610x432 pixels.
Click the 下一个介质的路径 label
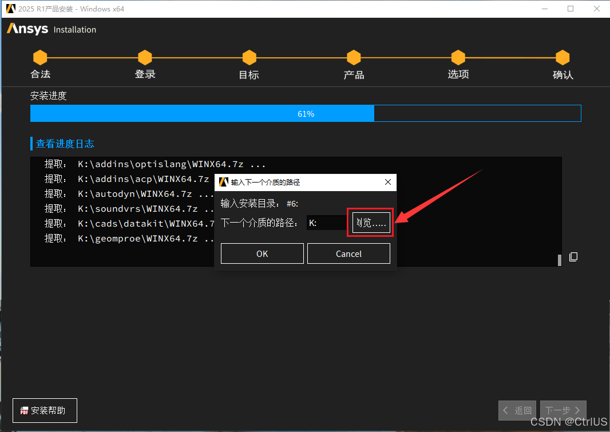pos(259,223)
